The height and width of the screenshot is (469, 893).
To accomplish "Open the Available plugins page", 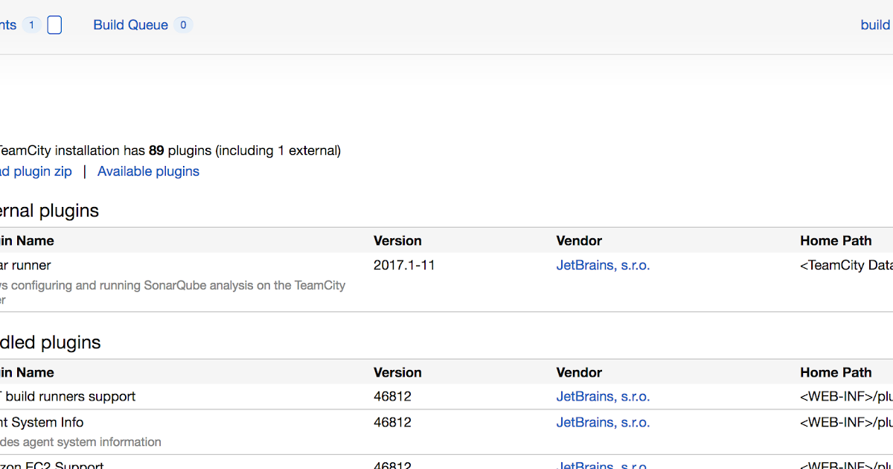I will pos(148,171).
